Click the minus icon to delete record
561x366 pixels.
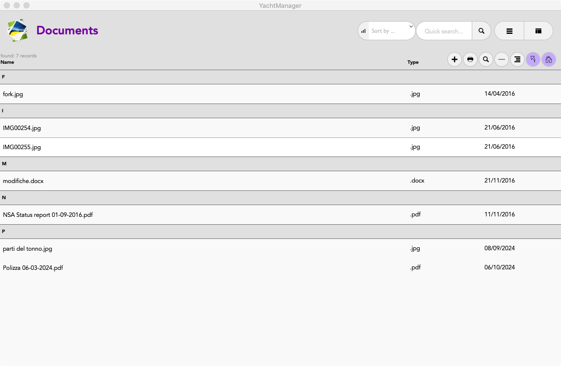click(x=502, y=60)
